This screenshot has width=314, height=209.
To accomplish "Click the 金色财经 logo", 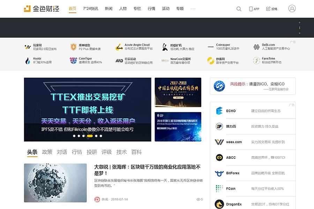I will pos(42,9).
